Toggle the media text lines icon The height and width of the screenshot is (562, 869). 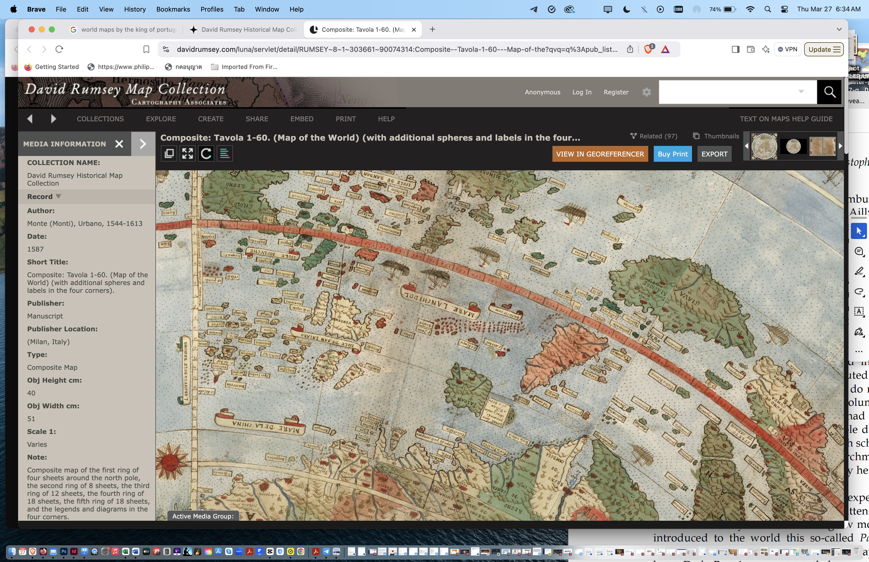coord(225,154)
